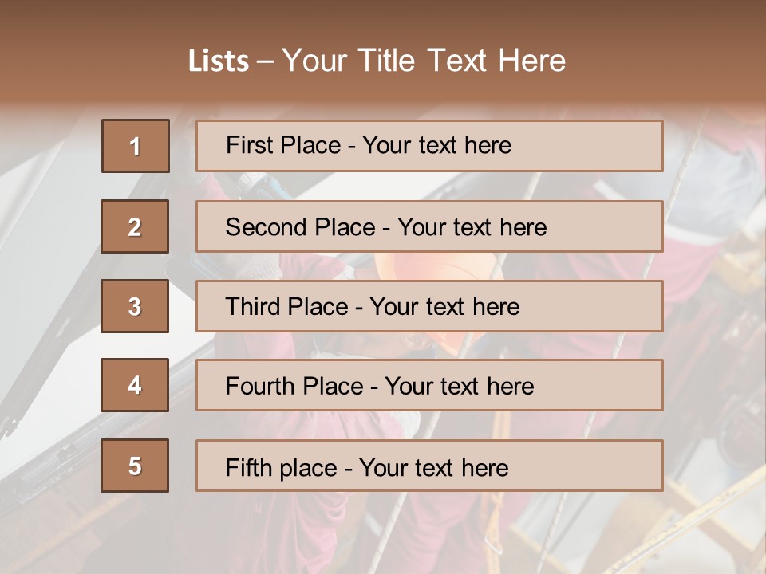This screenshot has width=766, height=574.
Task: Click the words 'Fifth place'
Action: (282, 468)
